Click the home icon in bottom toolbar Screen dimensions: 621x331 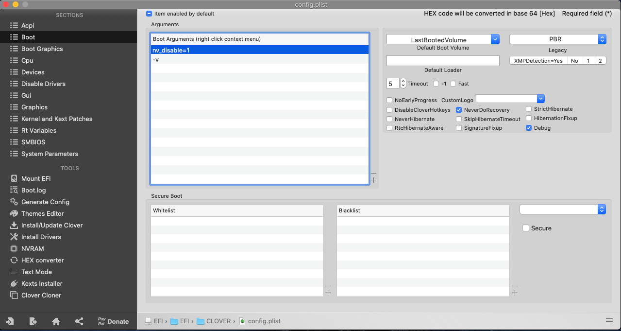(56, 321)
